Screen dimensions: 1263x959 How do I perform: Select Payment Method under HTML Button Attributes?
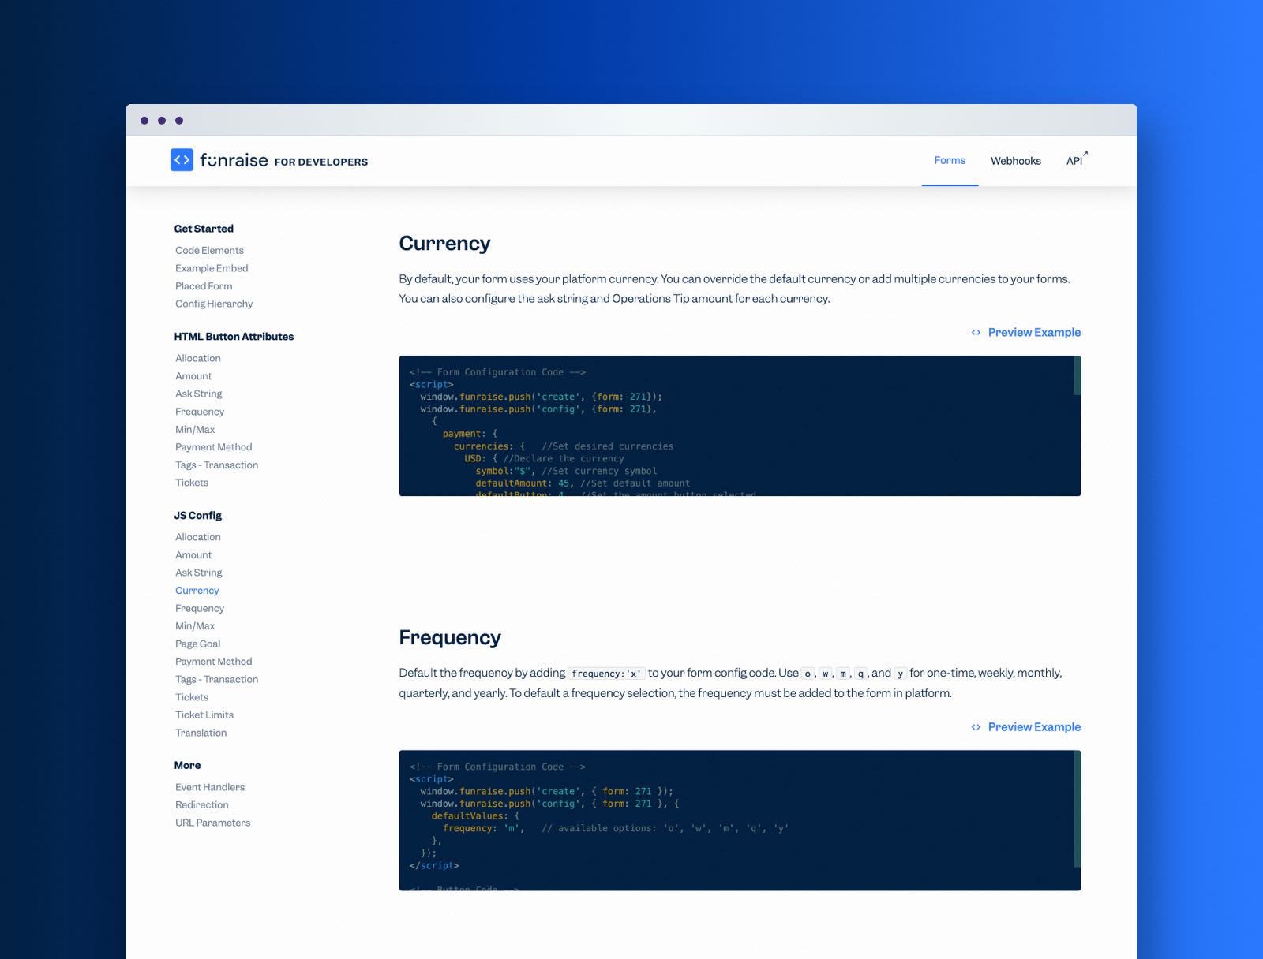point(214,447)
